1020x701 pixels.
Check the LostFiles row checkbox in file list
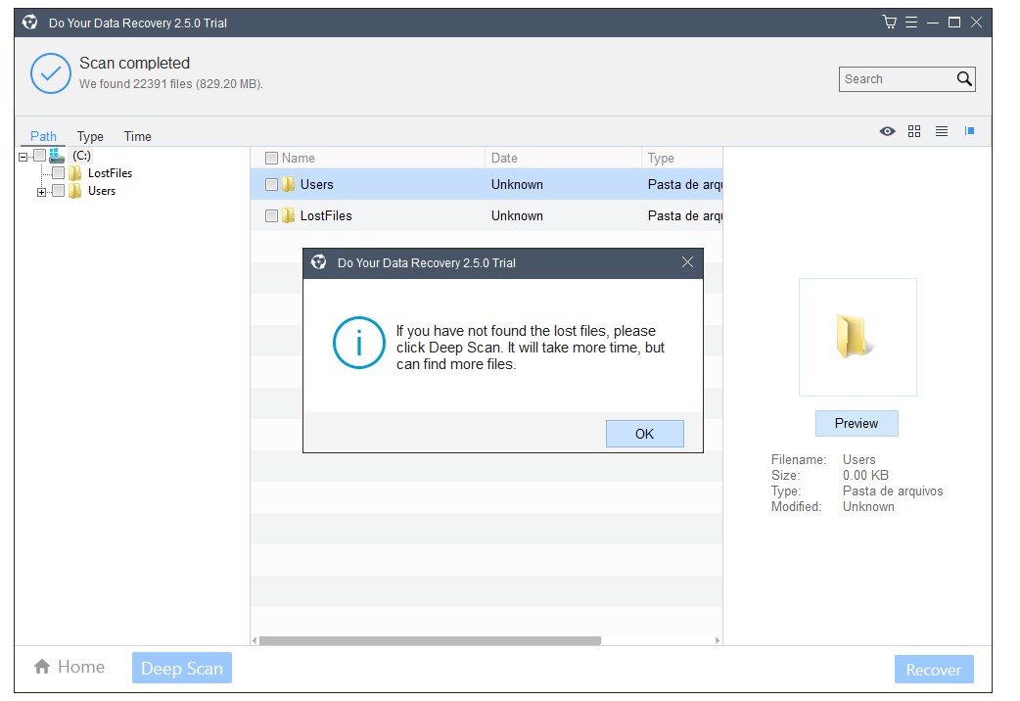click(x=272, y=216)
